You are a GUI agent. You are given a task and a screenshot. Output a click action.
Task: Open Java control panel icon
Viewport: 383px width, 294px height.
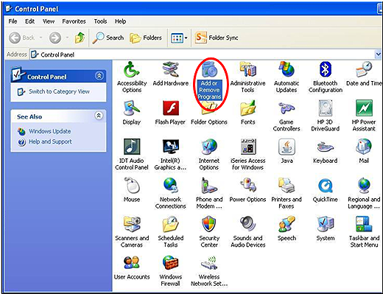[287, 151]
